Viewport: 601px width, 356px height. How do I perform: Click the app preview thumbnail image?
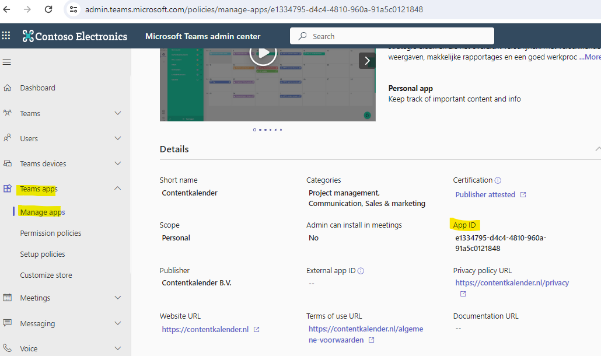coord(268,85)
